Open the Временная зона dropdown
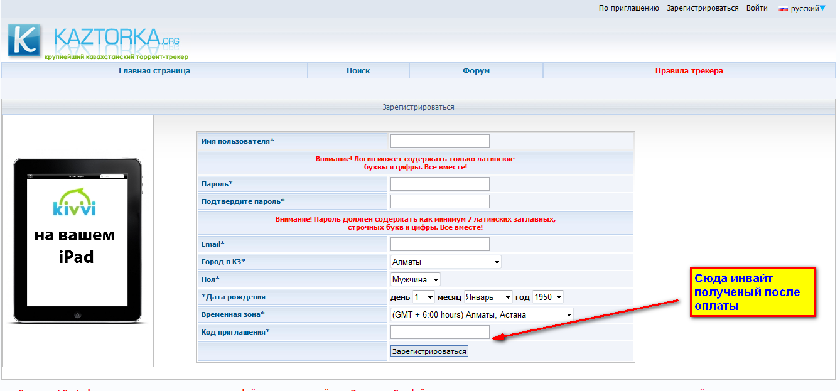The height and width of the screenshot is (391, 840). 482,314
